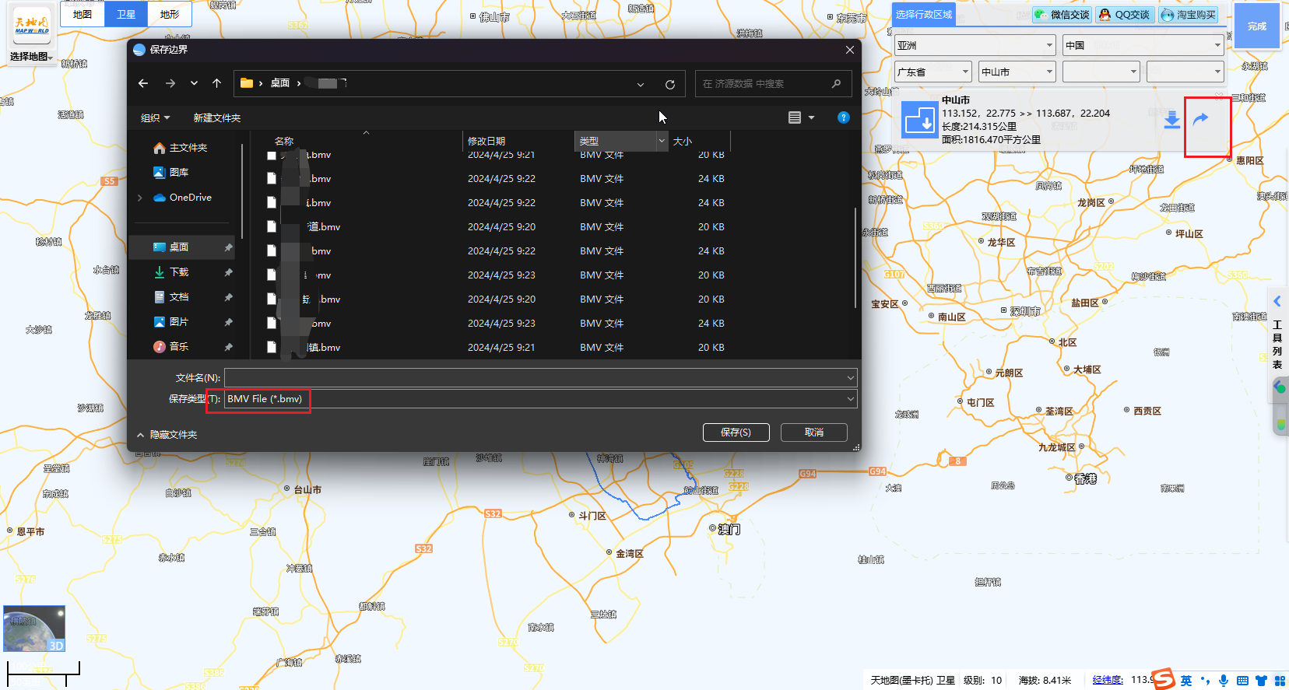Viewport: 1289px width, 690px height.
Task: Unpin 音乐 from quick access
Action: 228,347
